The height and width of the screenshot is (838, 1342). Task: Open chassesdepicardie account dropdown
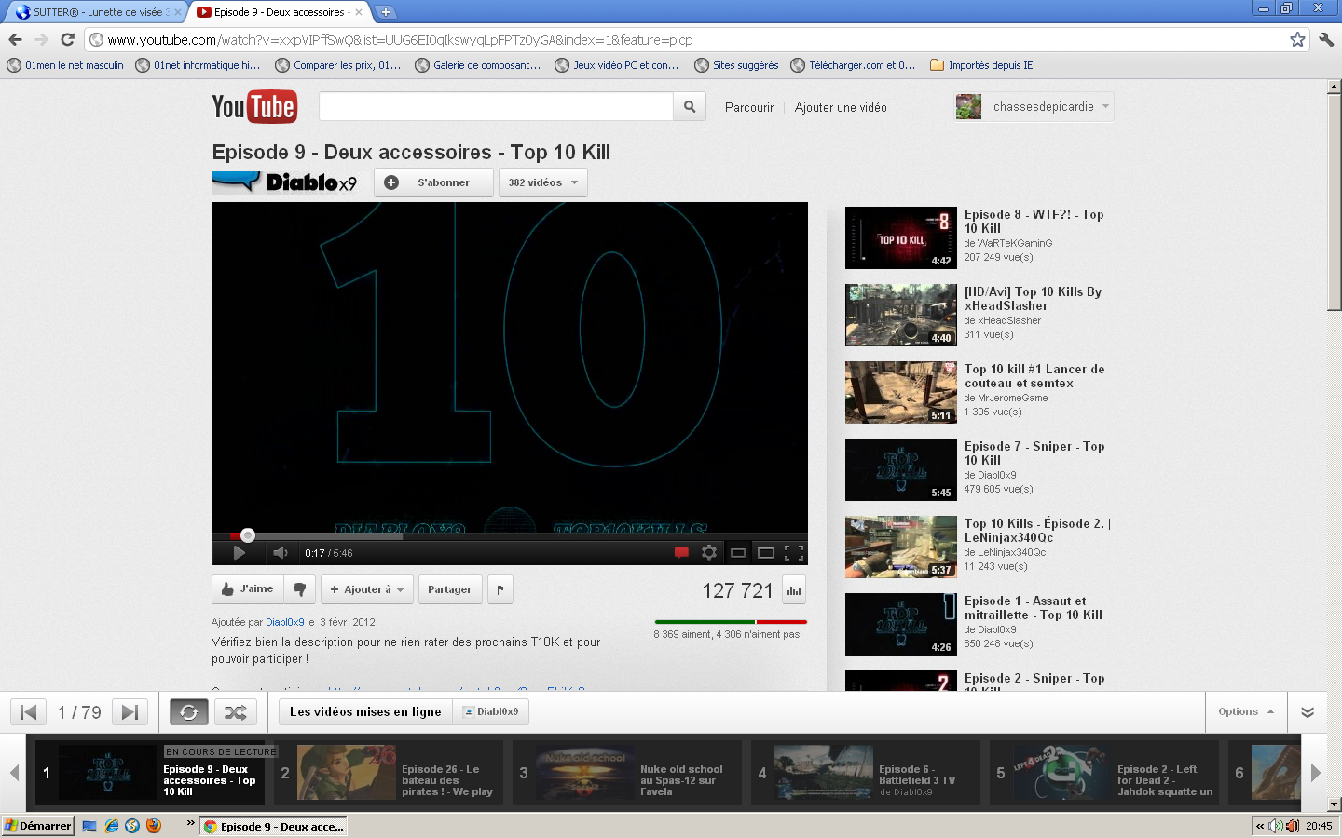(1034, 107)
